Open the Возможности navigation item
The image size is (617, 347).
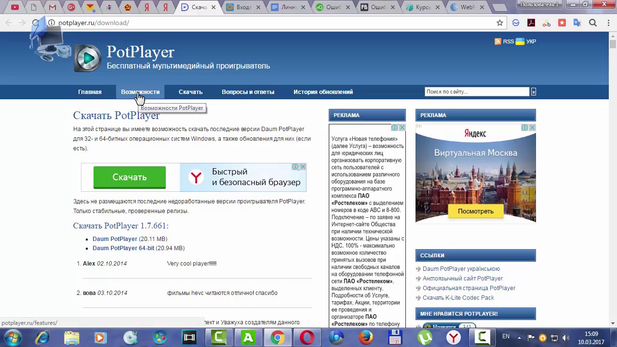[x=140, y=92]
